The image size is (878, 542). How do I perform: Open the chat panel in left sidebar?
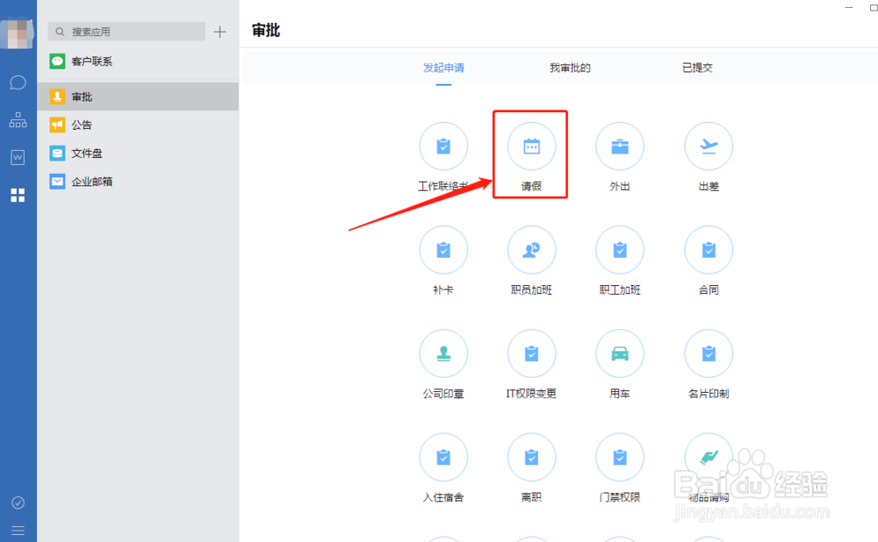click(x=18, y=82)
